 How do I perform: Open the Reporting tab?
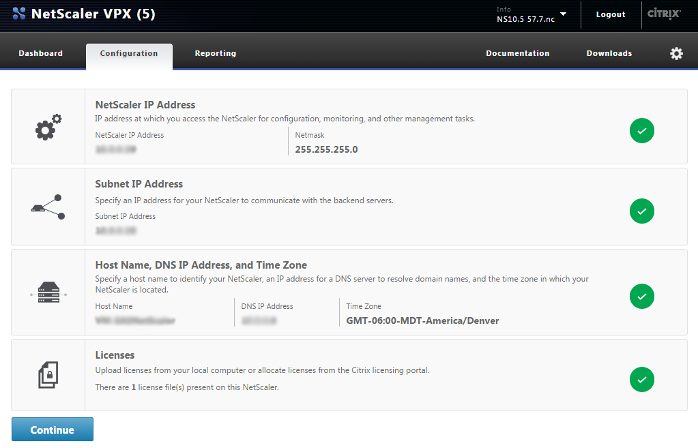pos(216,53)
